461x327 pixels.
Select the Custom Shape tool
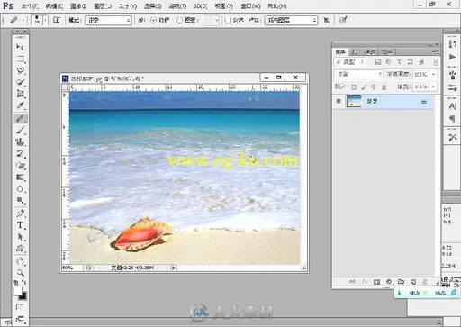(x=20, y=249)
